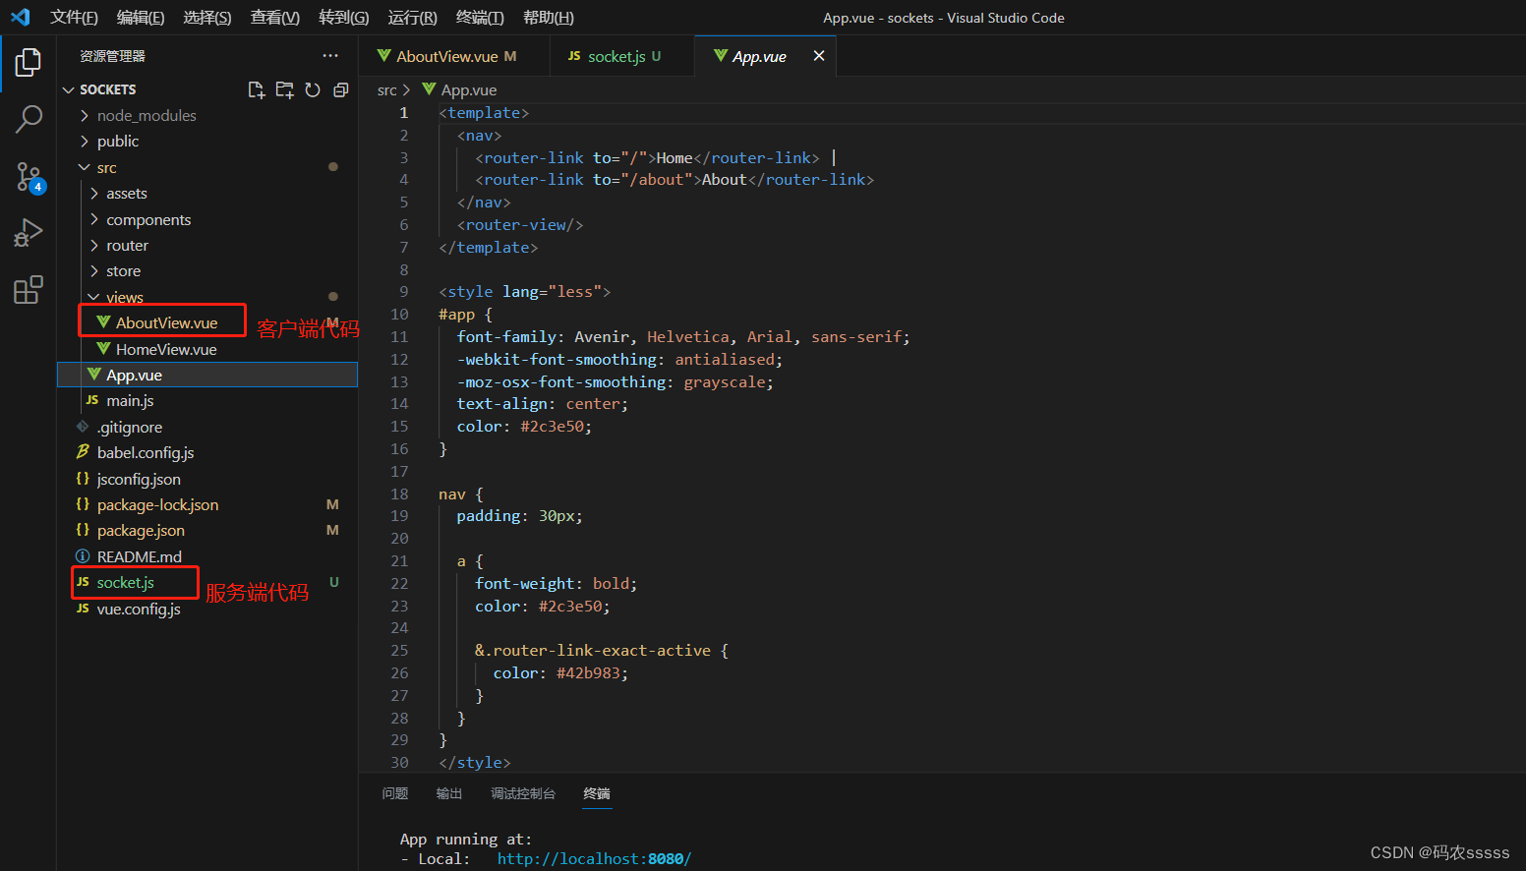Click the 资源管理器 panel title
The width and height of the screenshot is (1526, 871).
(x=113, y=56)
